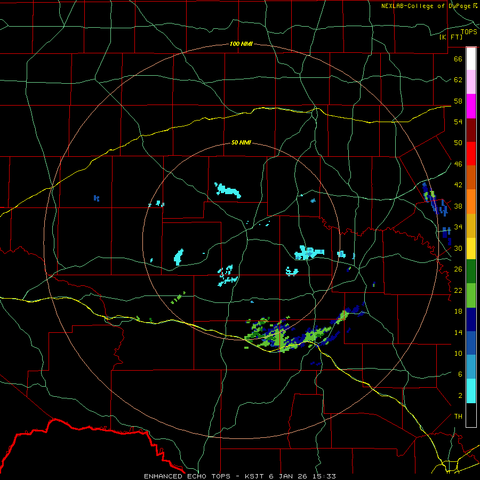Image resolution: width=480 pixels, height=480 pixels.
Task: Select the bright red 50 kft swatch
Action: click(471, 154)
